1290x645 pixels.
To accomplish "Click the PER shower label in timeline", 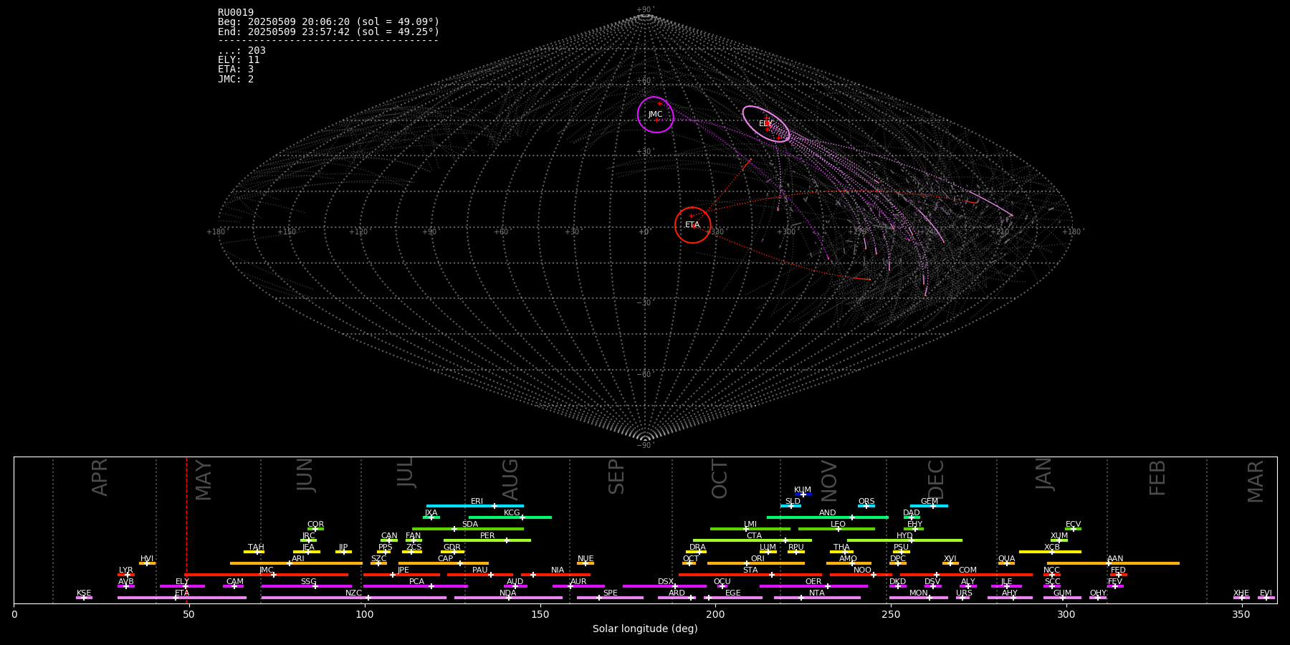I will (x=487, y=536).
